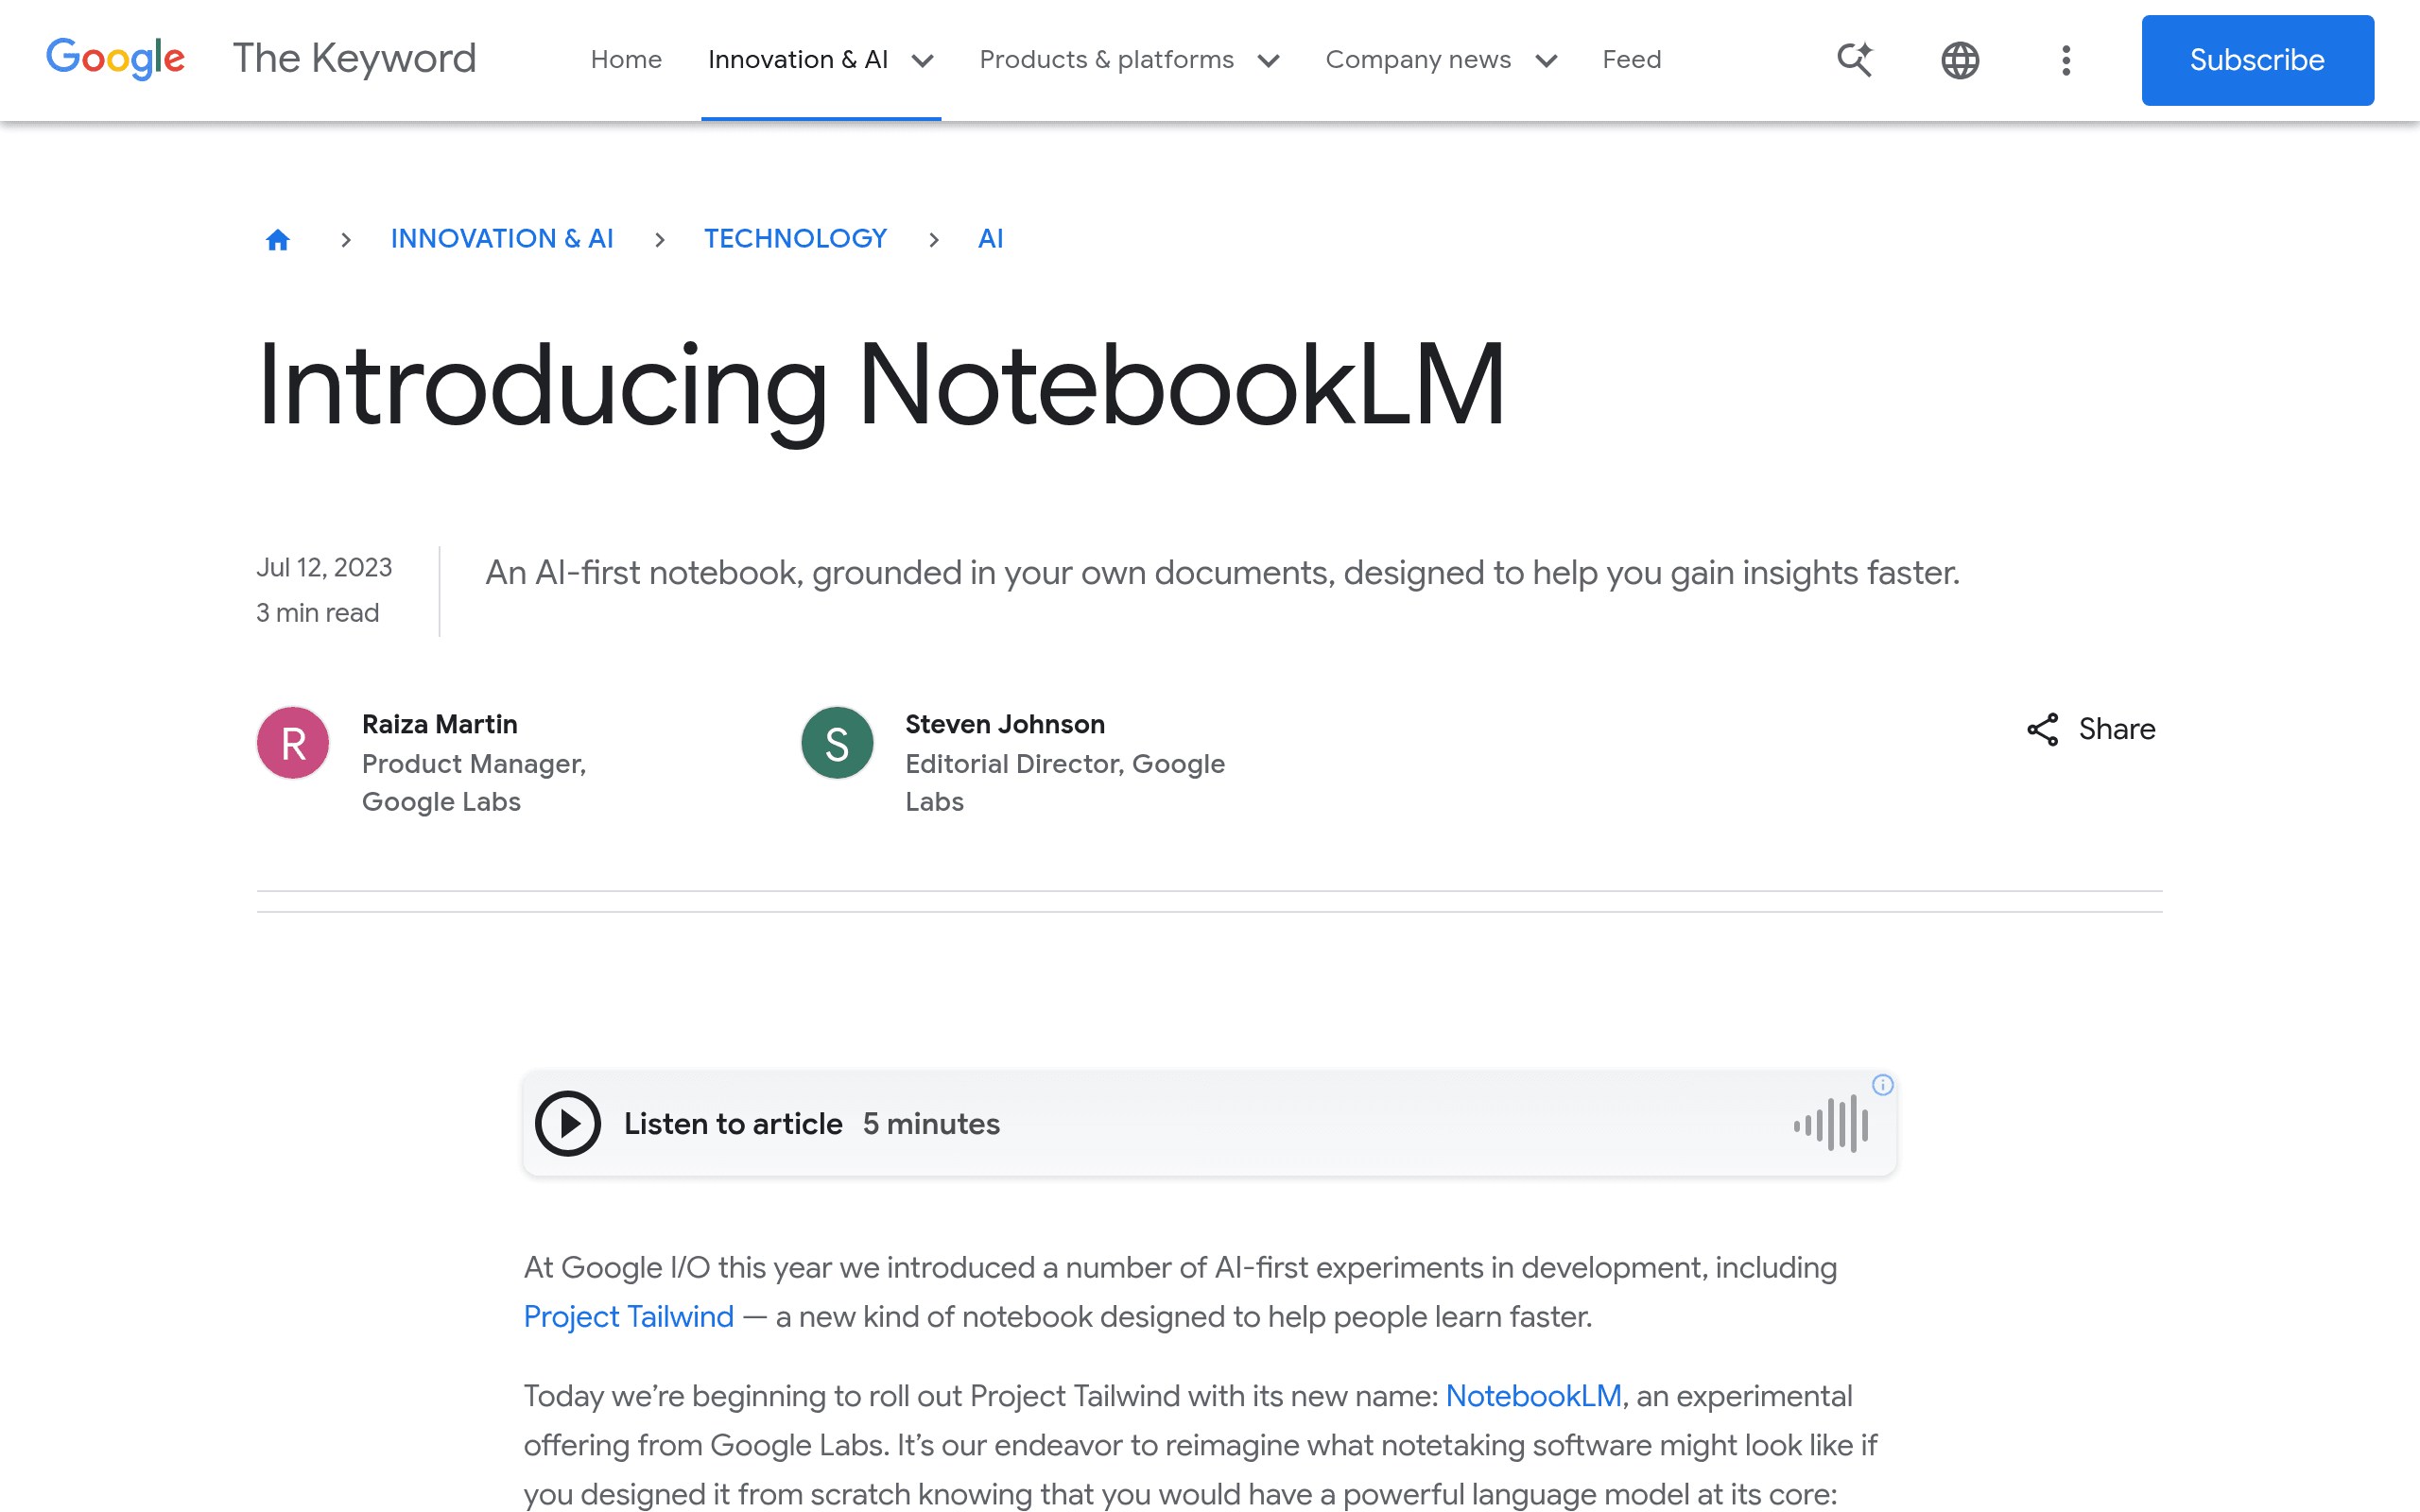Open the Company news menu
This screenshot has height=1512, width=2420.
tap(1418, 60)
